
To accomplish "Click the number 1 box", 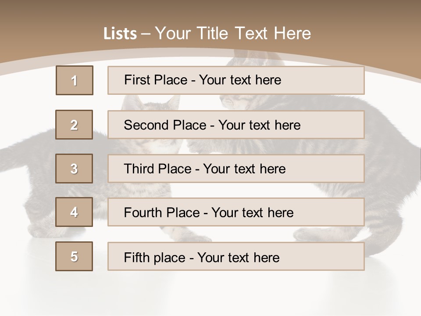I will [x=74, y=80].
